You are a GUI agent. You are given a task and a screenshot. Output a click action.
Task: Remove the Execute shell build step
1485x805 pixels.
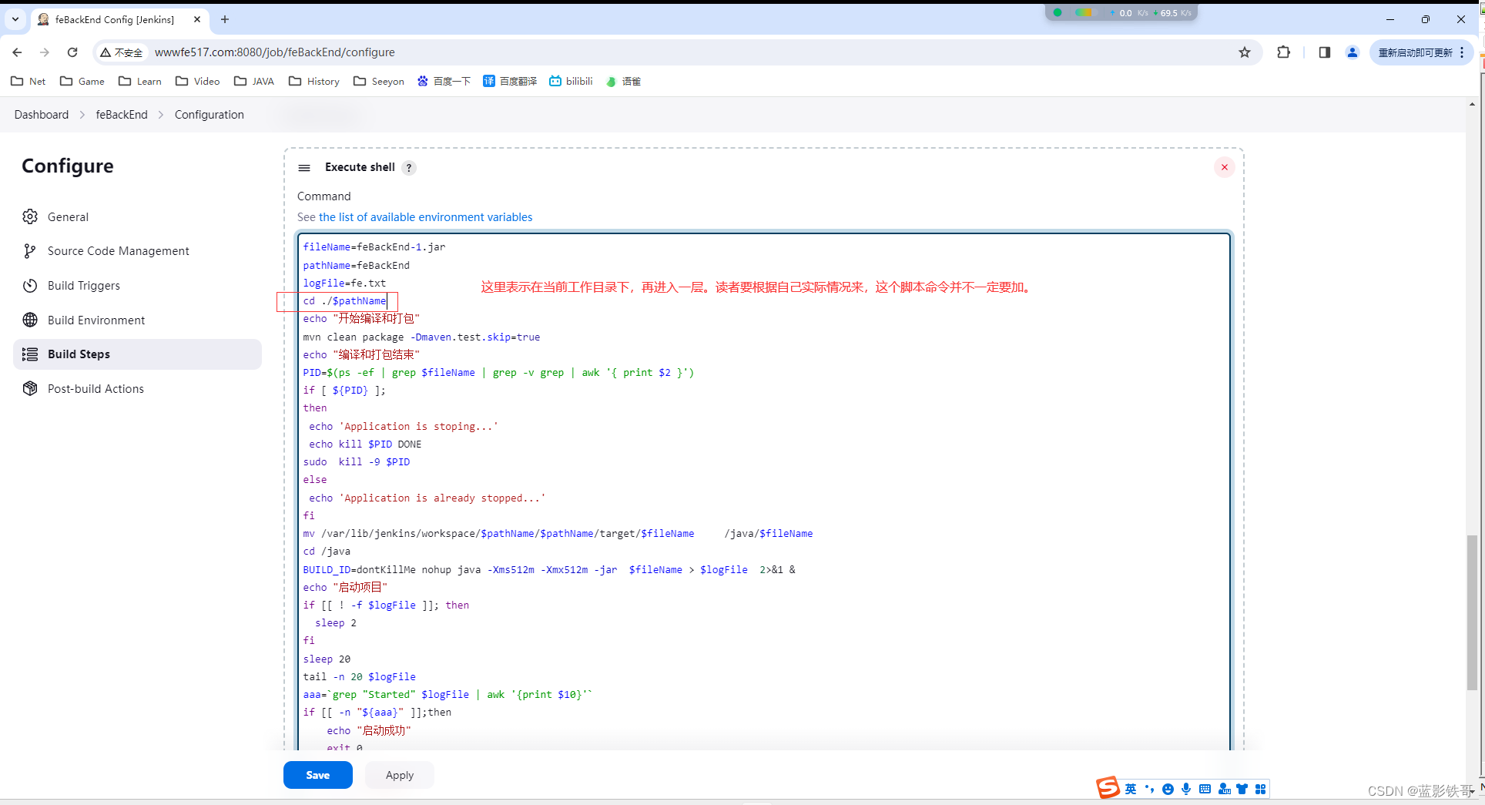[1224, 167]
